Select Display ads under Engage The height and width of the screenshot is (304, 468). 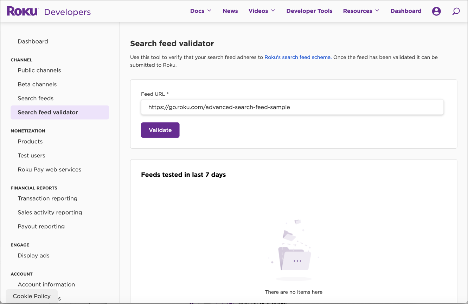point(33,255)
